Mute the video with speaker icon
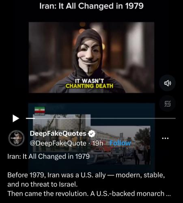 coord(168,83)
